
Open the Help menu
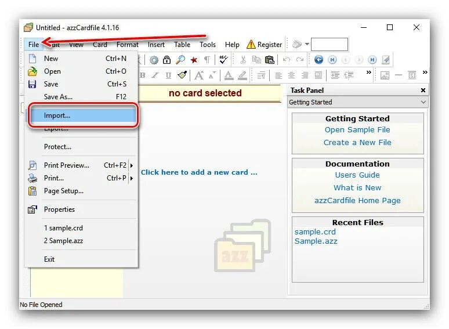pos(232,45)
